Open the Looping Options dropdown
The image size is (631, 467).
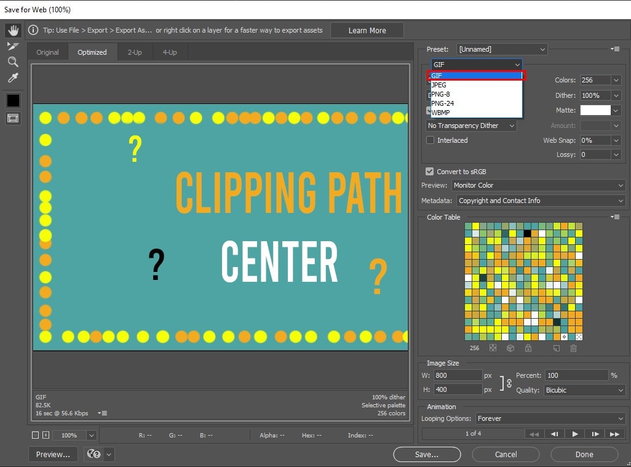[550, 418]
